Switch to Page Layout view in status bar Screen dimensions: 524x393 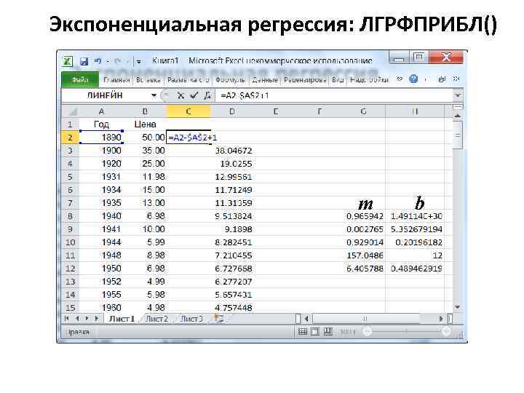click(315, 332)
